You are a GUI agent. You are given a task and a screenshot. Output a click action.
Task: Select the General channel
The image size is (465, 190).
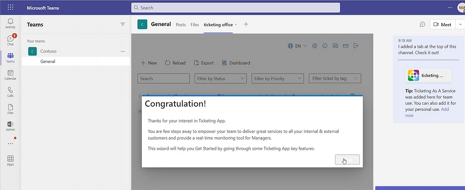(76, 62)
